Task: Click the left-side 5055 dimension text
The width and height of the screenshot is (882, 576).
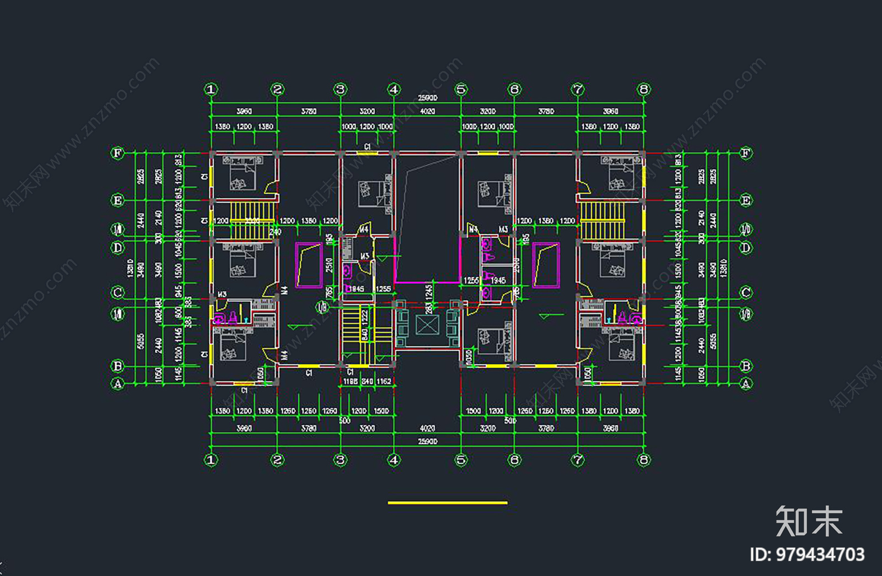Action: (141, 341)
